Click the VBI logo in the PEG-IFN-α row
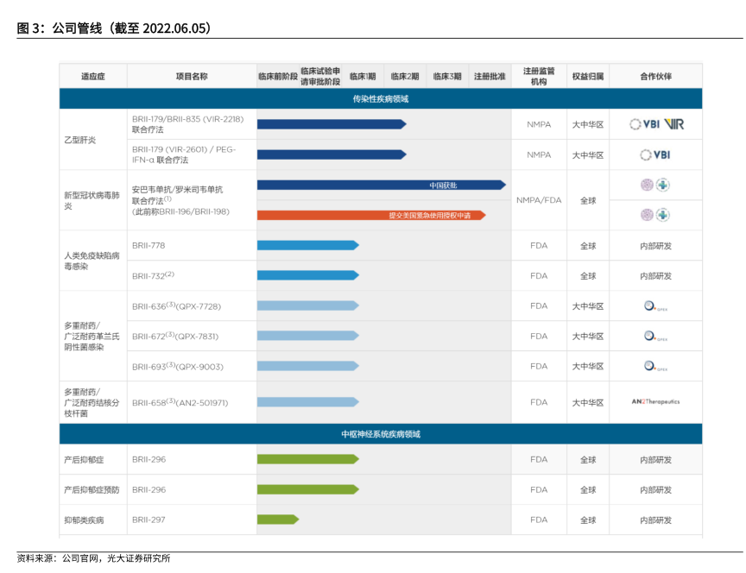 pyautogui.click(x=655, y=155)
